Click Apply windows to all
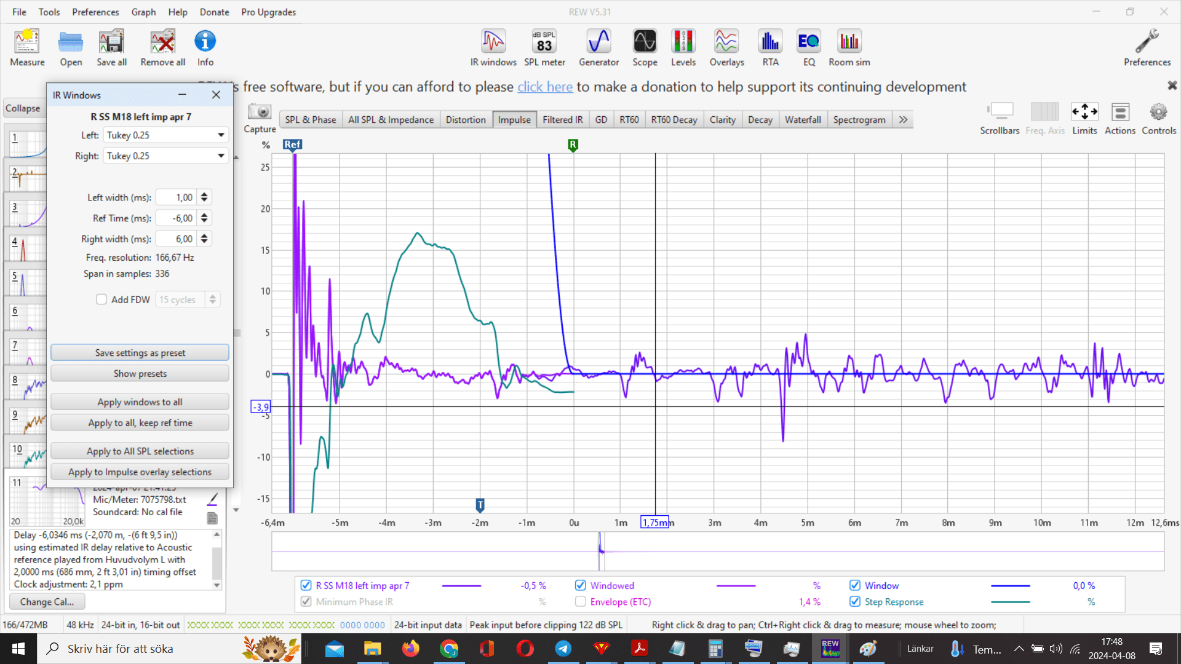1181x664 pixels. coord(140,401)
